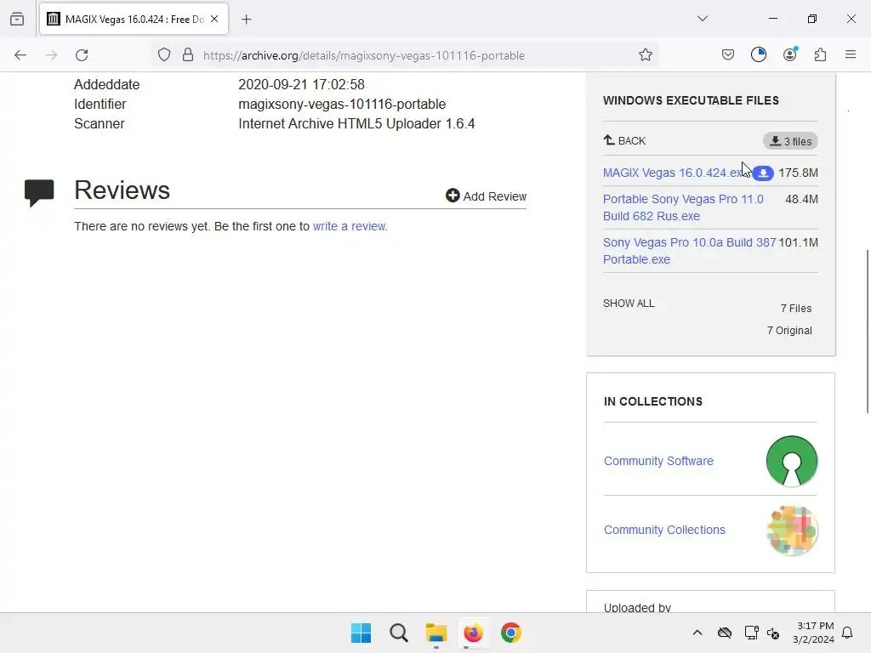Open Firefox recent browsing icon in tab bar
The height and width of the screenshot is (653, 871).
coord(17,19)
